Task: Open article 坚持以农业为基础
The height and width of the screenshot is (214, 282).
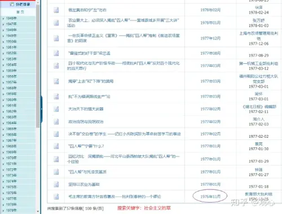Action: (84, 184)
